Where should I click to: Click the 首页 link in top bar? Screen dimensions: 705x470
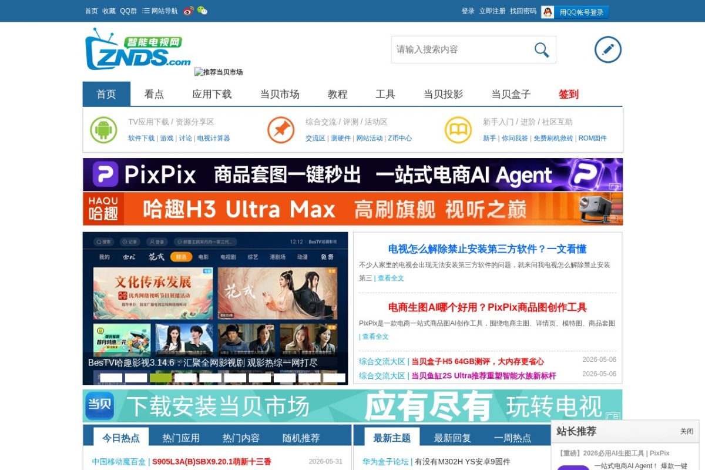coord(91,11)
